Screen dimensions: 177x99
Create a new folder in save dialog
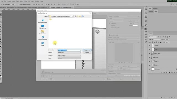(x=80, y=16)
